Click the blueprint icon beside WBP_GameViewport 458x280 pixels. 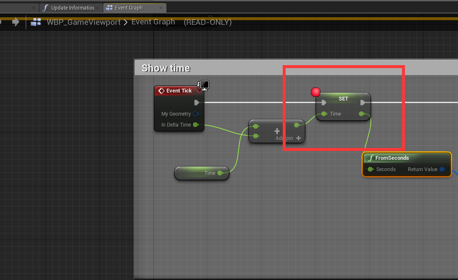click(36, 22)
